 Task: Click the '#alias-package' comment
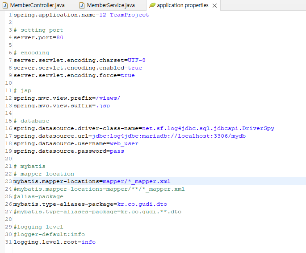[x=38, y=196]
